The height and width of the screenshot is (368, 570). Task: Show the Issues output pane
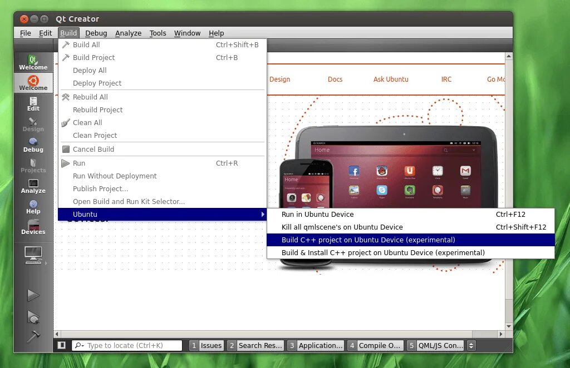[x=206, y=346]
